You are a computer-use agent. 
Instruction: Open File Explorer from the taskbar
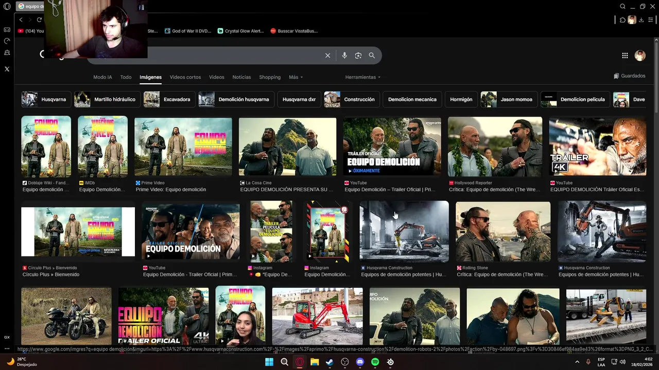[x=315, y=362]
